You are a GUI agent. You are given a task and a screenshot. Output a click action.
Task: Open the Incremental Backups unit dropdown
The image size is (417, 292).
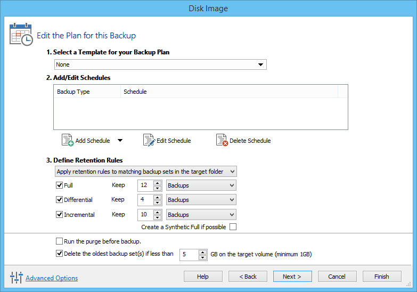[201, 215]
